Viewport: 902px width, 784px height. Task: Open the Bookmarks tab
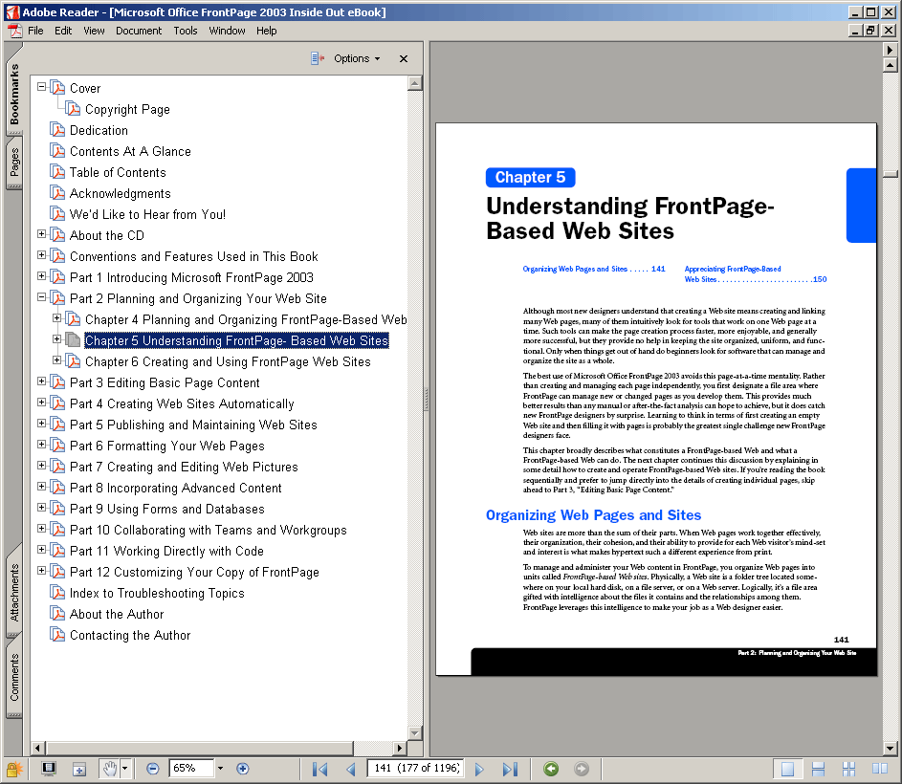click(x=13, y=95)
